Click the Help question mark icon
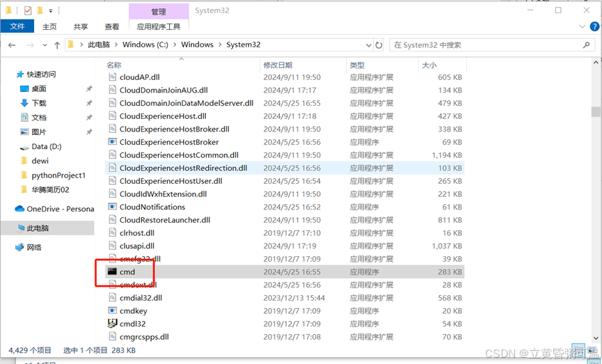The height and width of the screenshot is (364, 602). click(594, 26)
